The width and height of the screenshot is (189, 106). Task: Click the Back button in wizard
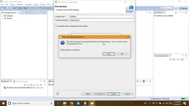(87, 94)
